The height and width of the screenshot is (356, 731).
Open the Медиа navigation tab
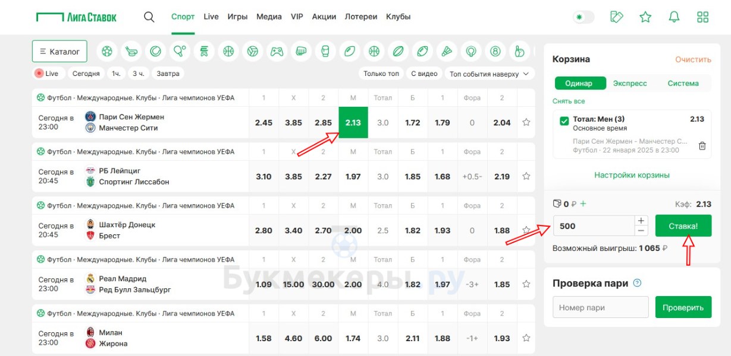click(269, 17)
